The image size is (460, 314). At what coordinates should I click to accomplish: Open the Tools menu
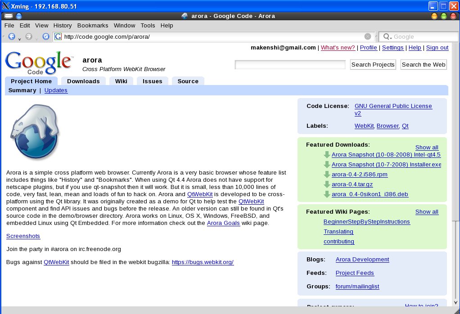[148, 26]
